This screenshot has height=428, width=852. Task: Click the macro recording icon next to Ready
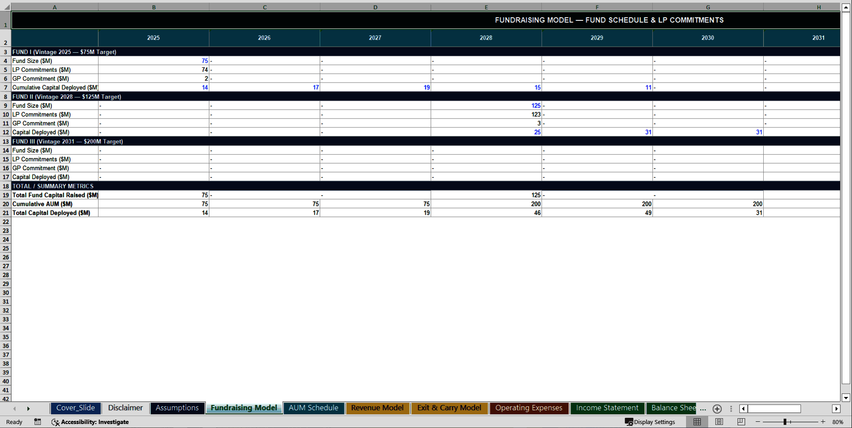[37, 422]
